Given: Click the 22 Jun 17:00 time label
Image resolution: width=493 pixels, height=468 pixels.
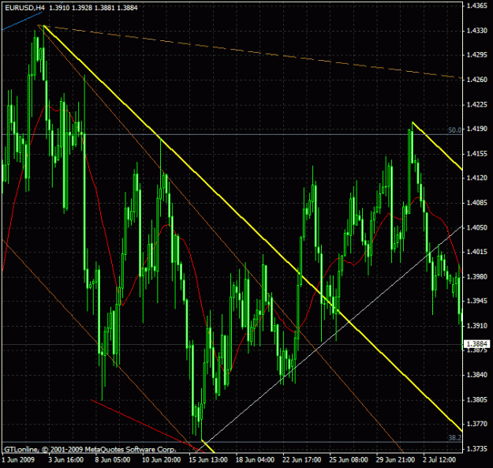Looking at the screenshot, I should pos(302,460).
